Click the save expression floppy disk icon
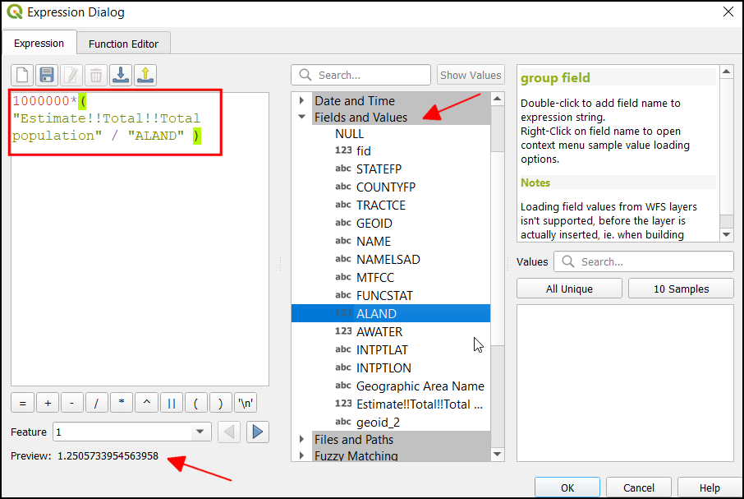The width and height of the screenshot is (744, 499). [47, 76]
